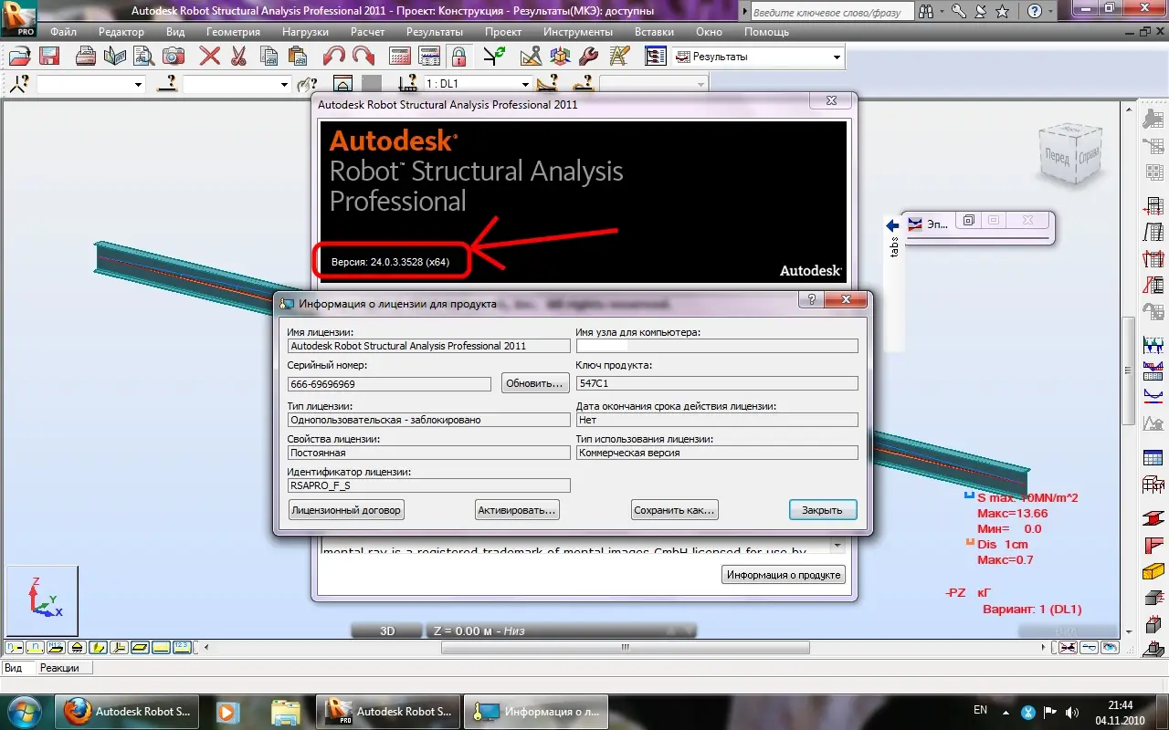Click the yellow solid block icon
1169x730 pixels.
coord(1153,572)
